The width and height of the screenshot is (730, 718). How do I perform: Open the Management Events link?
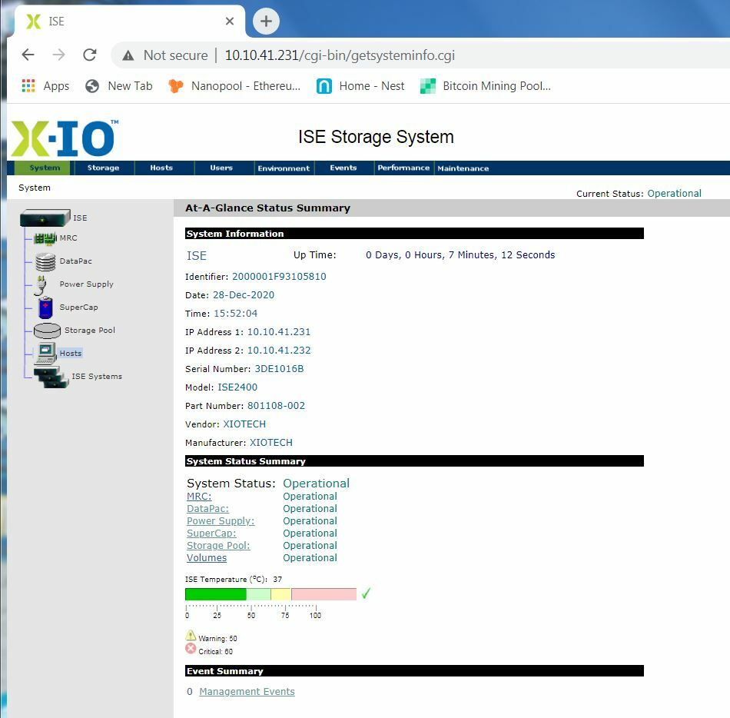(x=247, y=691)
